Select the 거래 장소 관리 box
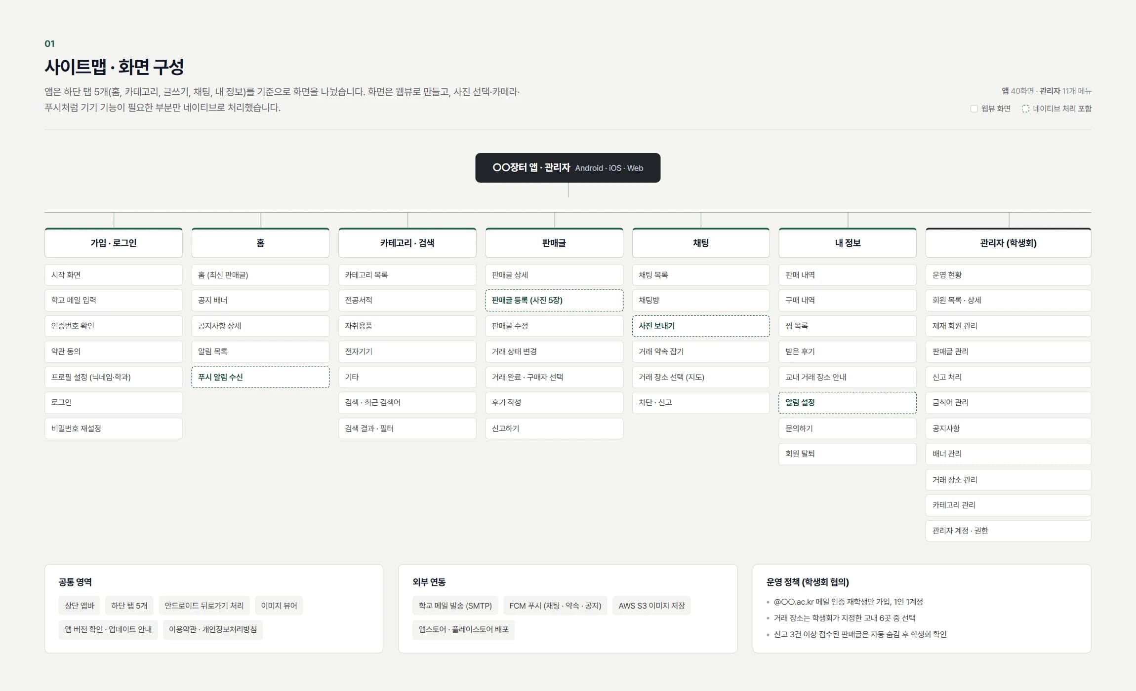 point(1008,480)
